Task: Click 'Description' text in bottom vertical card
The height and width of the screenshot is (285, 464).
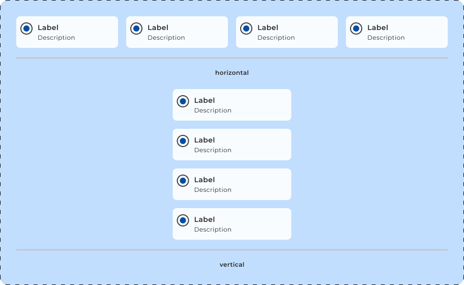Action: click(x=213, y=230)
